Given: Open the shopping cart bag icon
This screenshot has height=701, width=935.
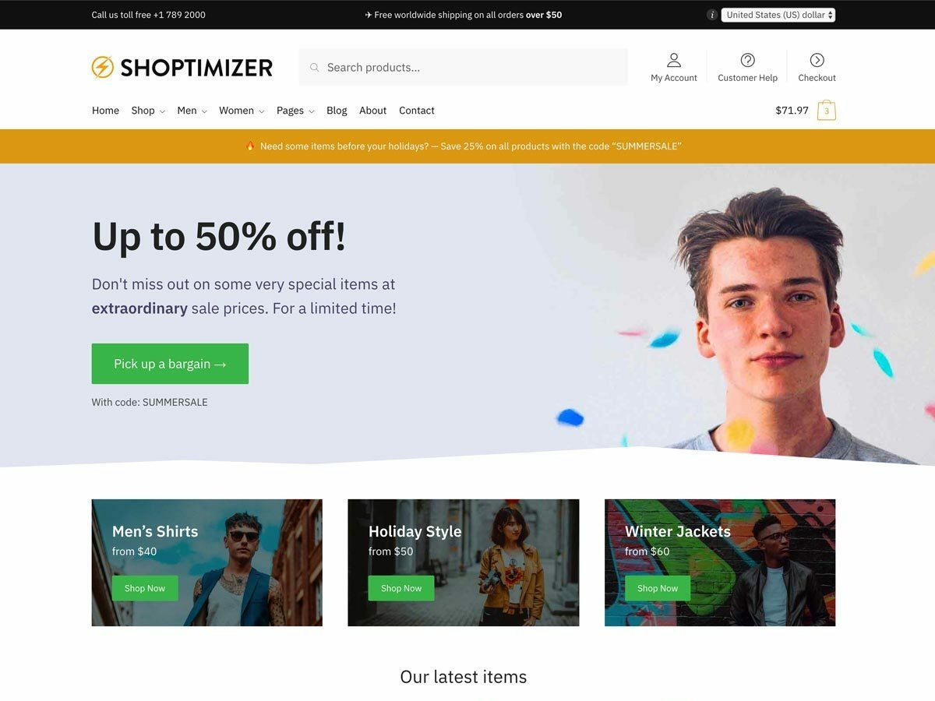Looking at the screenshot, I should 827,110.
